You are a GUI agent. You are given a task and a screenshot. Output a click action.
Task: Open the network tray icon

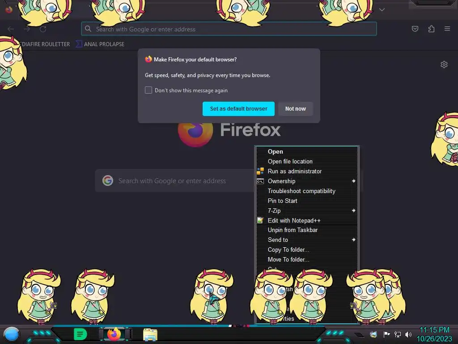(398, 334)
